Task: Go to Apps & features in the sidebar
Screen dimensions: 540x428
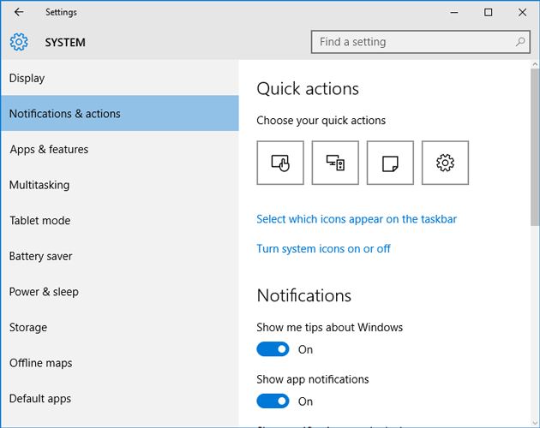Action: point(49,149)
